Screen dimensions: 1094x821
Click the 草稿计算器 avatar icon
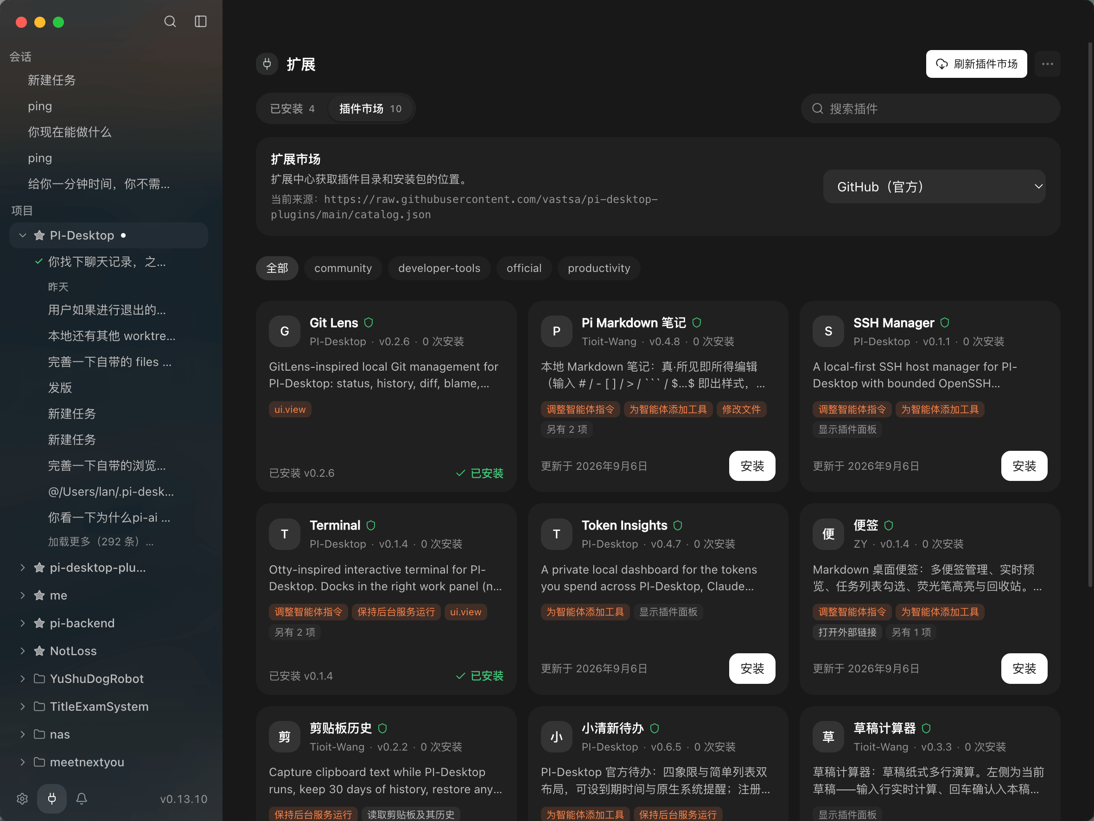point(828,737)
